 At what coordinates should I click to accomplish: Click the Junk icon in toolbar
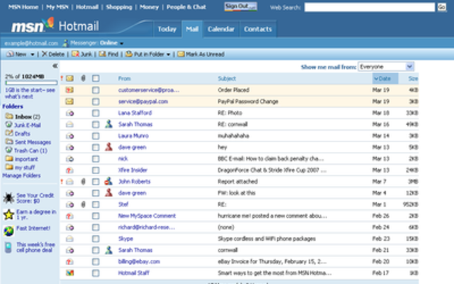click(x=75, y=54)
